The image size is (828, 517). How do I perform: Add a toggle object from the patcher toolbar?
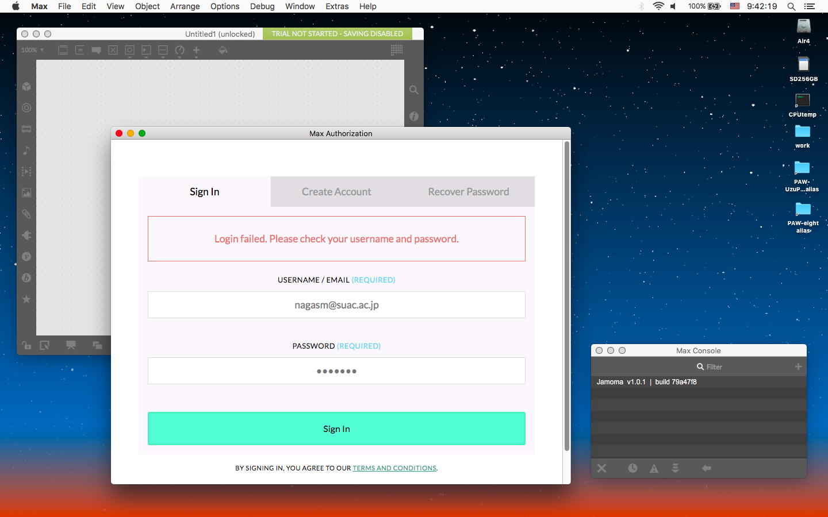point(113,51)
